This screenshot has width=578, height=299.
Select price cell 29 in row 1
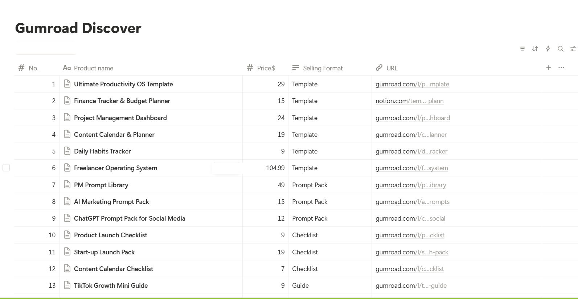[x=265, y=84]
